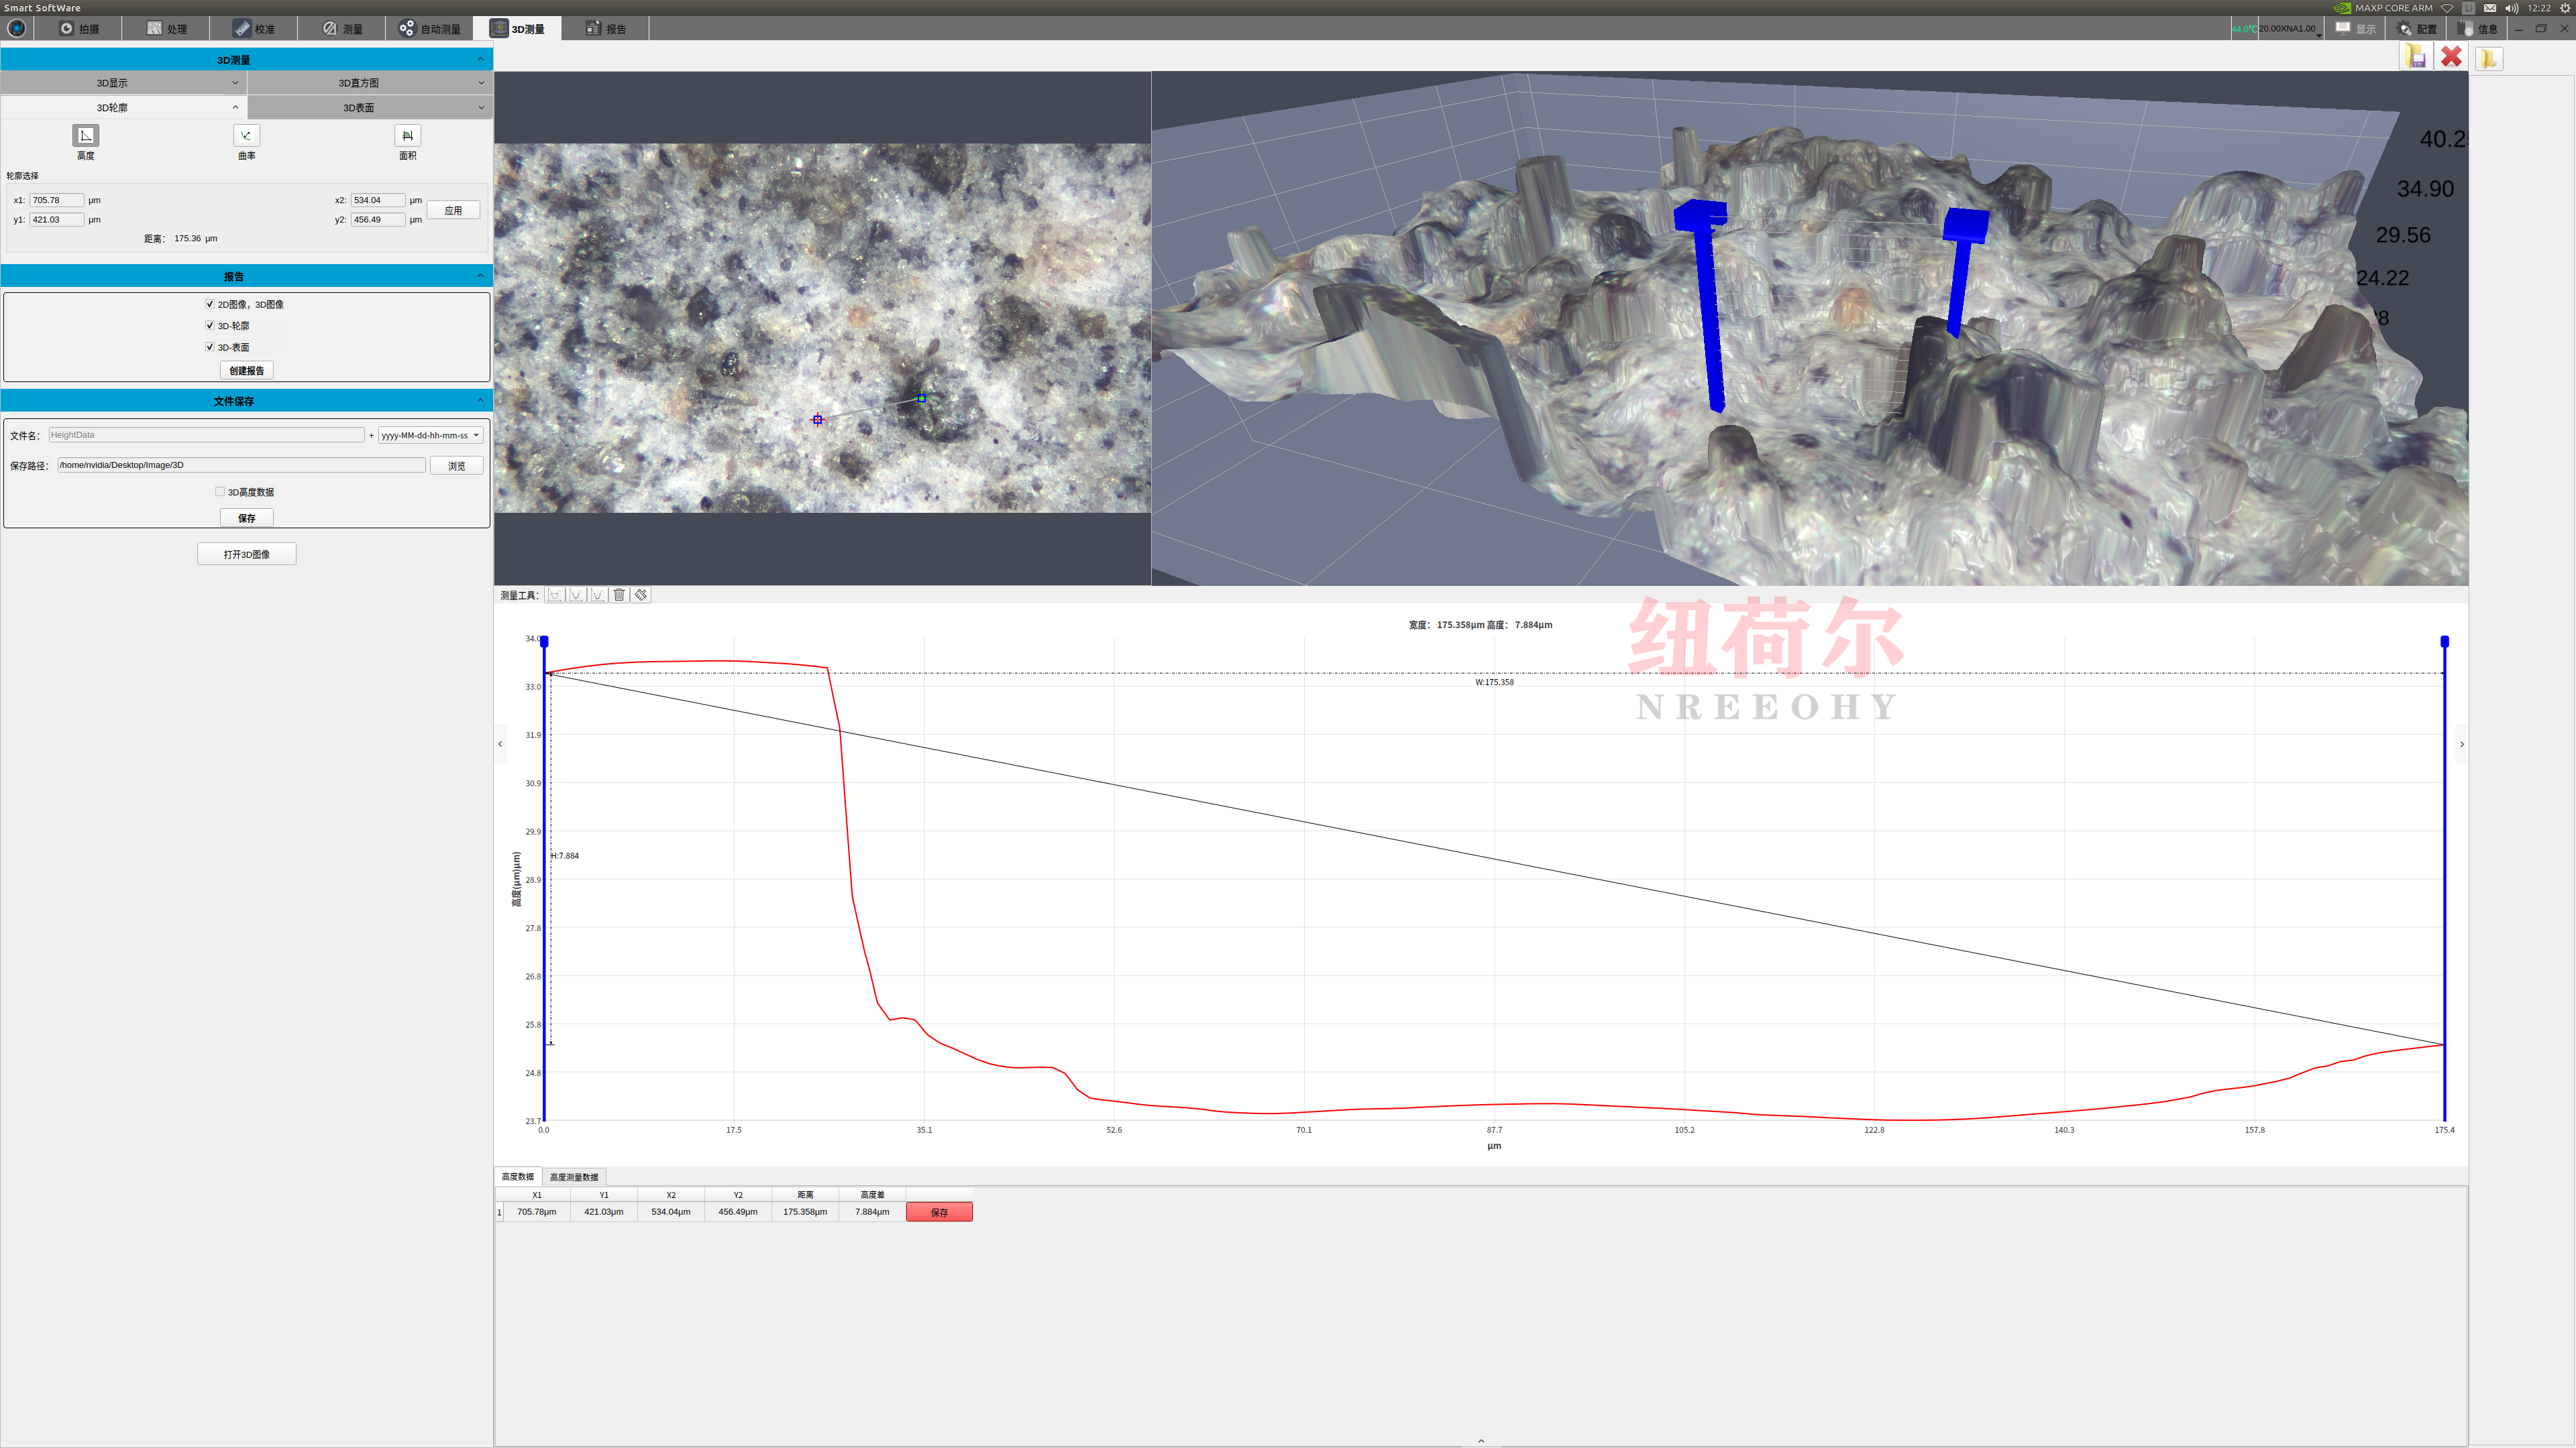Image resolution: width=2576 pixels, height=1448 pixels.
Task: Click the 打开3D图像 button
Action: coord(246,554)
